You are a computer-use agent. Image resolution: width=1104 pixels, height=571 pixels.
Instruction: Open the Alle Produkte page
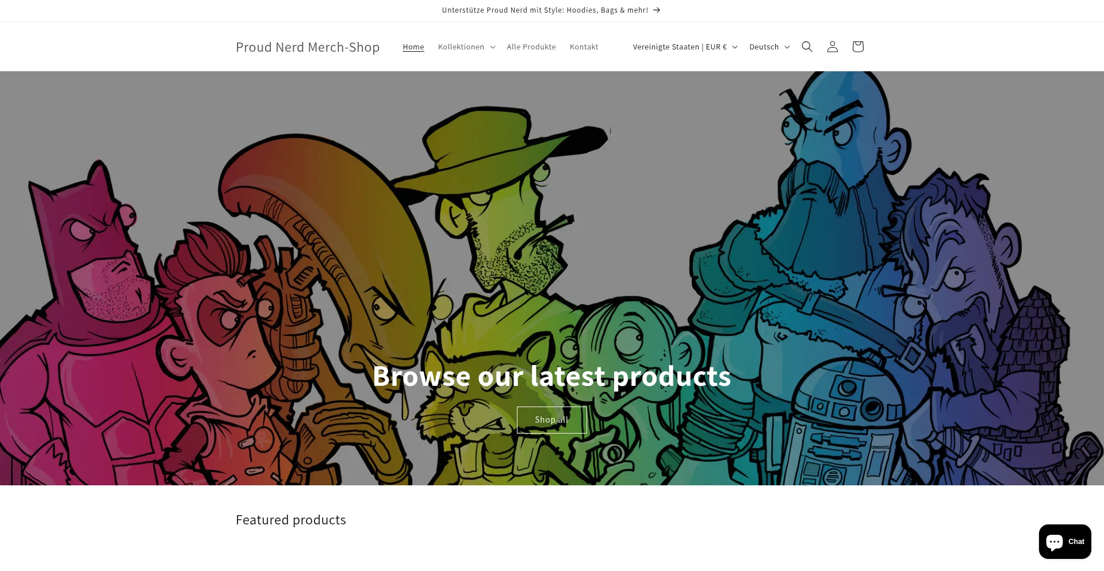531,47
